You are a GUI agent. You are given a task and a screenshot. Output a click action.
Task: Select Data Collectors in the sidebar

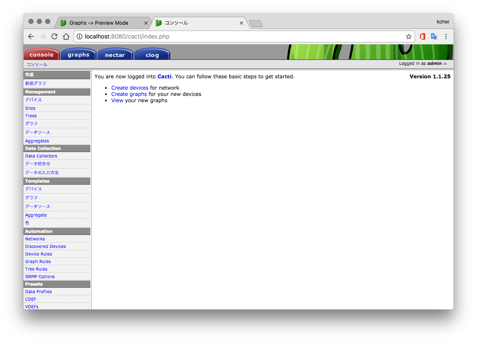[x=41, y=156]
